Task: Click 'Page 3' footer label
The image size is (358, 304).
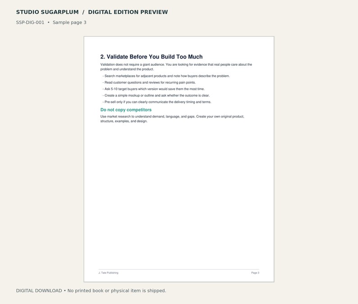Action: [x=255, y=273]
